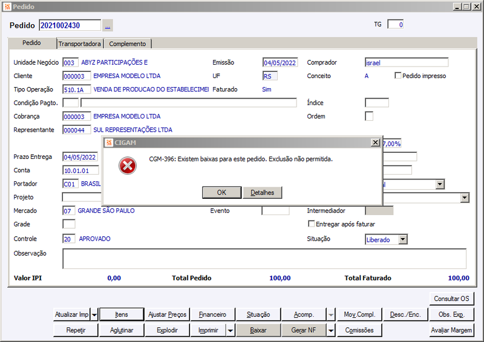484x342 pixels.
Task: Click the Avaliar Margem button
Action: [451, 331]
